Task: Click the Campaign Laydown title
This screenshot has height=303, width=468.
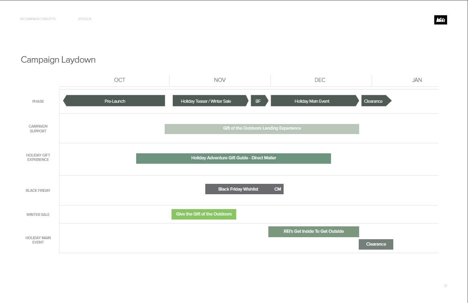Action: click(58, 60)
